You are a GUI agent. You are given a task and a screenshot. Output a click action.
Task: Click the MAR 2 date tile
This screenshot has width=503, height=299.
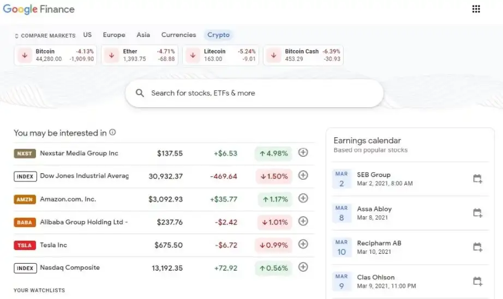(342, 179)
